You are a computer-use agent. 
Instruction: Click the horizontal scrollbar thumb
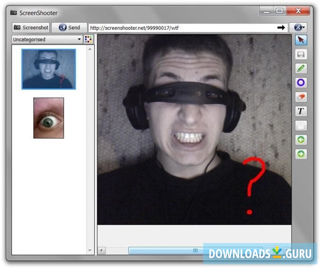coord(196,252)
